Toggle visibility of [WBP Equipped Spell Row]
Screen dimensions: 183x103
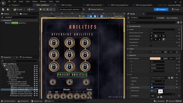[37, 94]
